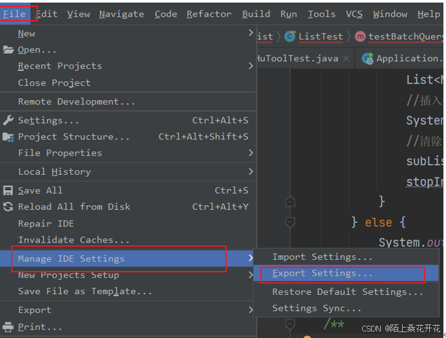Click the wrench icon next to Settings
The height and width of the screenshot is (338, 446).
point(8,121)
